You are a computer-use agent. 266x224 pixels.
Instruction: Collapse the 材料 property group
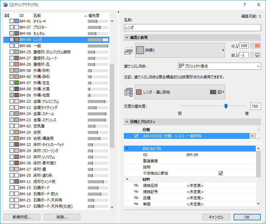[x=127, y=179]
